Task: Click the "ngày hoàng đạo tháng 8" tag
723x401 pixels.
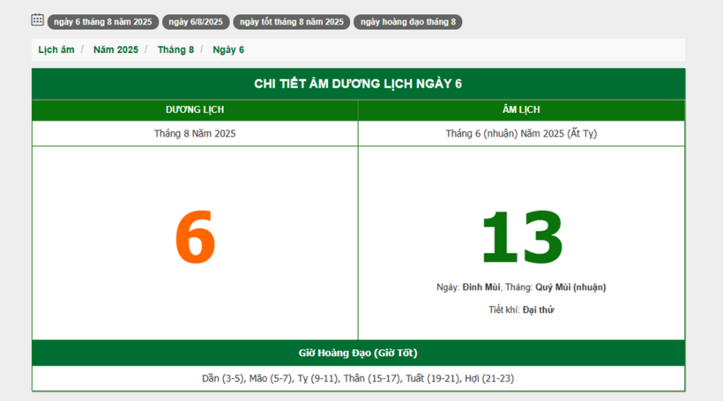Action: click(407, 22)
